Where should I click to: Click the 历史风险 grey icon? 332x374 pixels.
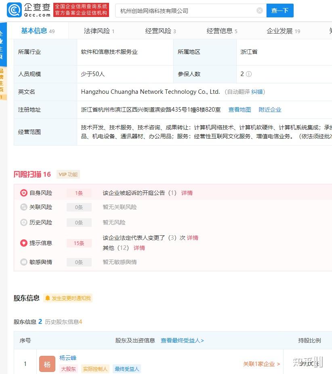pyautogui.click(x=23, y=222)
